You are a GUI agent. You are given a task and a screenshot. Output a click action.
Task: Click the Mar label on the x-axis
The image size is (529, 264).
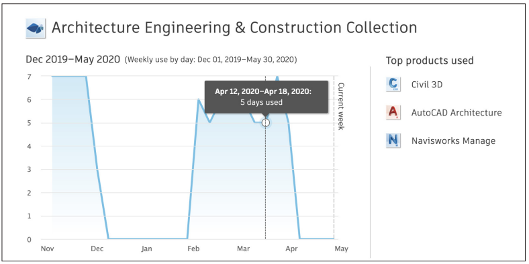tap(243, 249)
